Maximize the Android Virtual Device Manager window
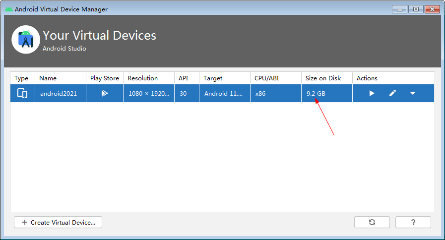The width and height of the screenshot is (445, 240). coord(416,9)
